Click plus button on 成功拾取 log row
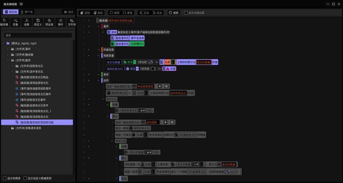The height and width of the screenshot is (183, 343). tap(165, 122)
